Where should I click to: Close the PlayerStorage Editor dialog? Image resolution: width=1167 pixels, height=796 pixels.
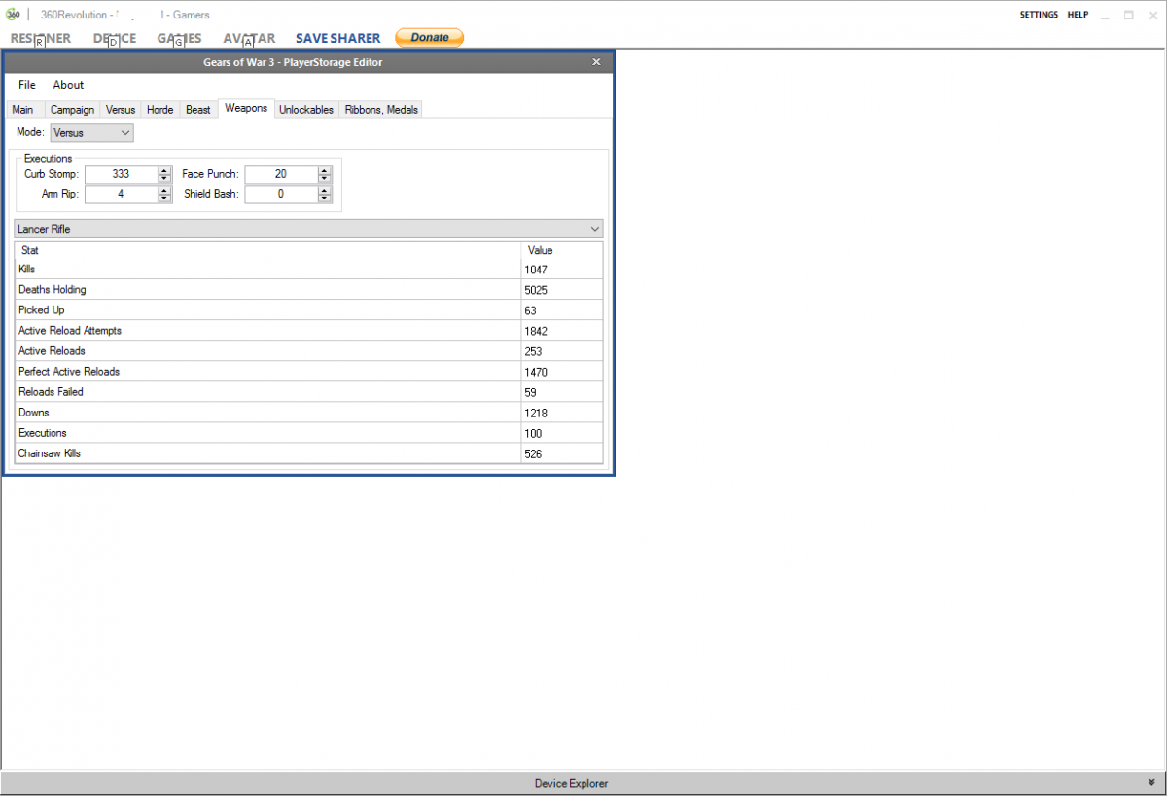coord(596,62)
